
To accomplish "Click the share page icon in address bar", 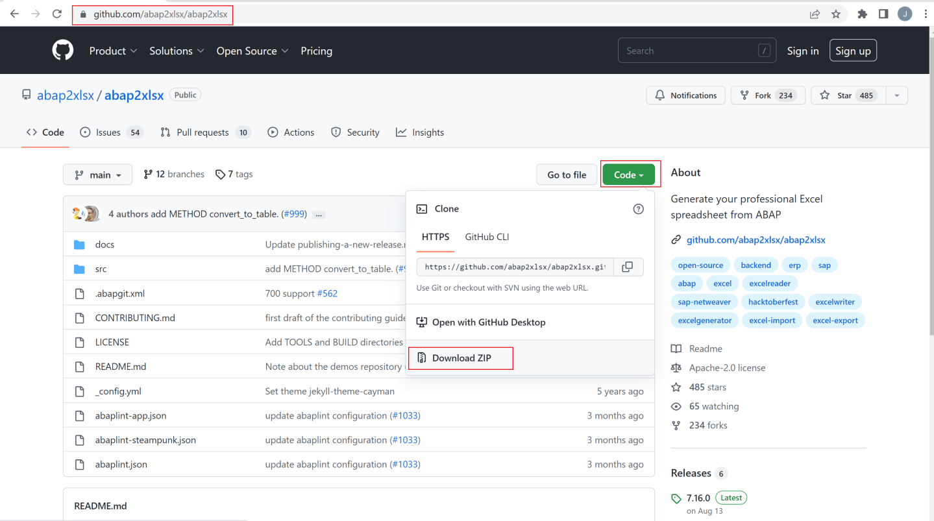I will (x=815, y=14).
